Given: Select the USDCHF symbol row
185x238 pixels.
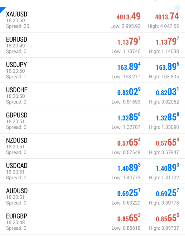Looking at the screenshot, I should point(92,96).
